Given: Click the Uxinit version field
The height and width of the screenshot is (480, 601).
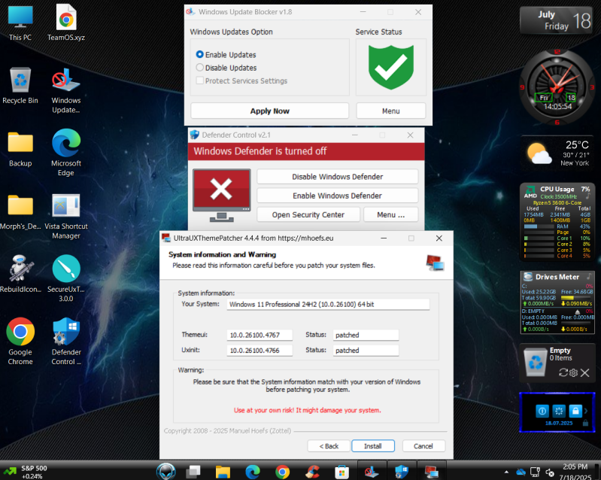Looking at the screenshot, I should click(x=260, y=351).
